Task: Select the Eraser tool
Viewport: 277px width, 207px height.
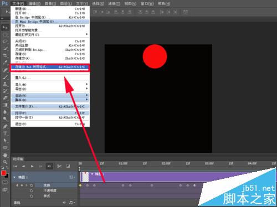Action: (x=5, y=98)
